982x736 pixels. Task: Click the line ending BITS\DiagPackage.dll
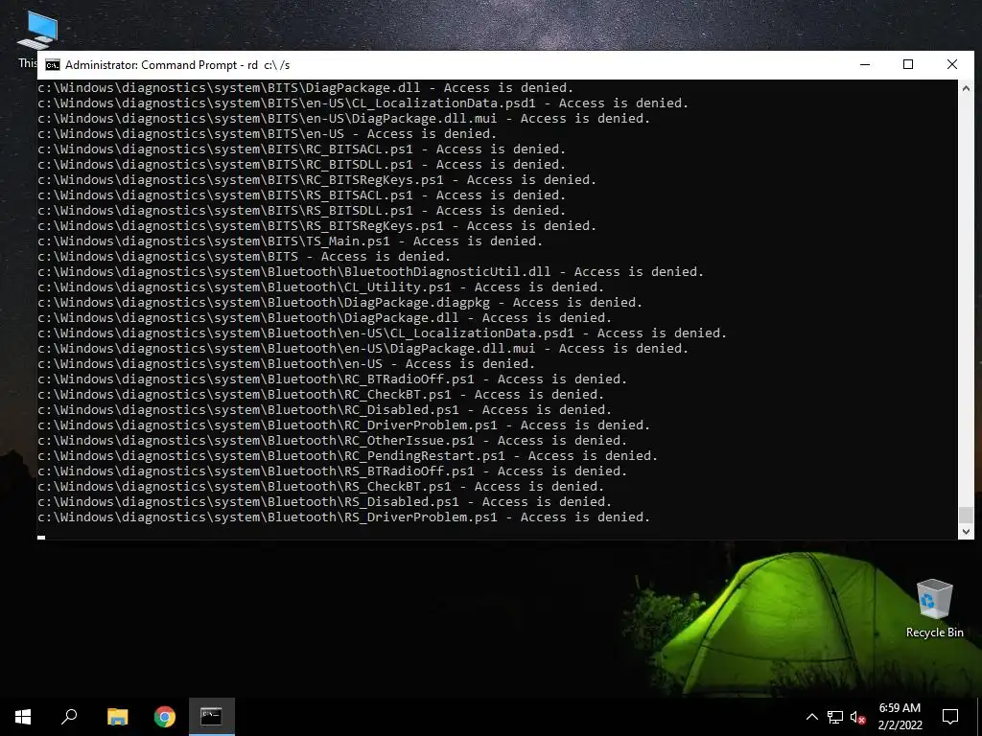click(x=306, y=87)
